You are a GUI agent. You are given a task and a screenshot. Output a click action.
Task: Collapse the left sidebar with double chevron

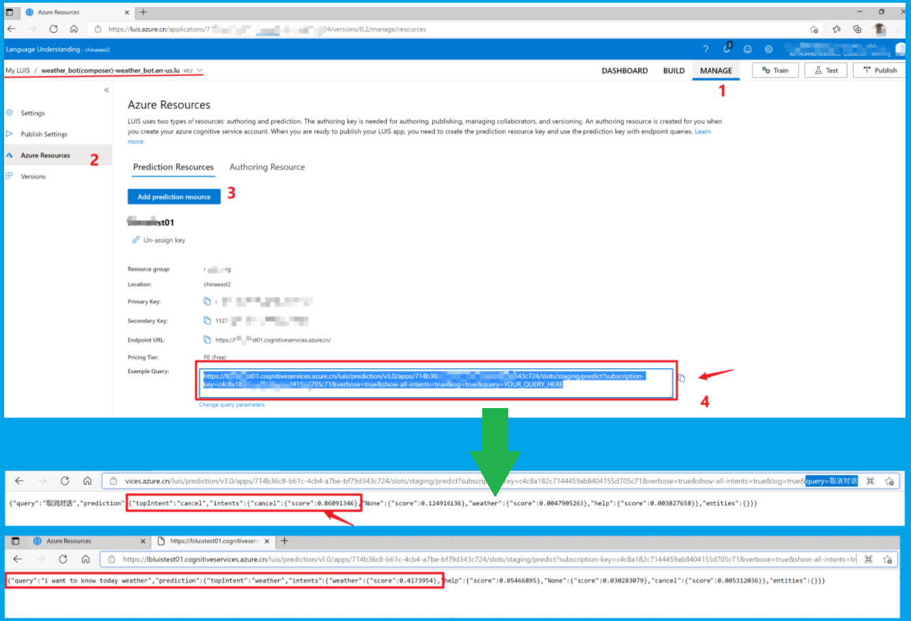pos(106,90)
